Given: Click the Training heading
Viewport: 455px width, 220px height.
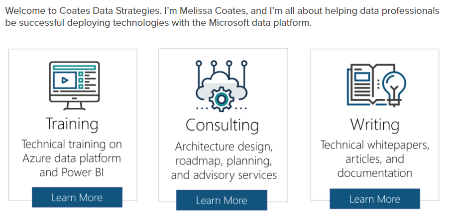Looking at the screenshot, I should point(72,123).
